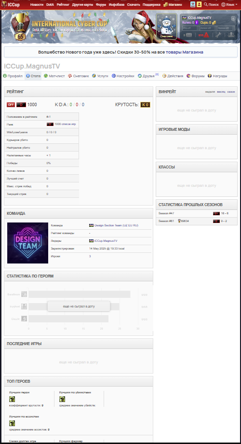Click the Design Team logo image
The height and width of the screenshot is (444, 241).
[x=28, y=243]
